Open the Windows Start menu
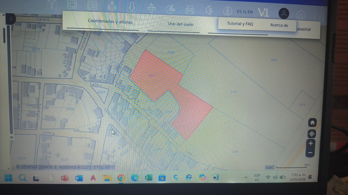This screenshot has width=348, height=195. 8,178
